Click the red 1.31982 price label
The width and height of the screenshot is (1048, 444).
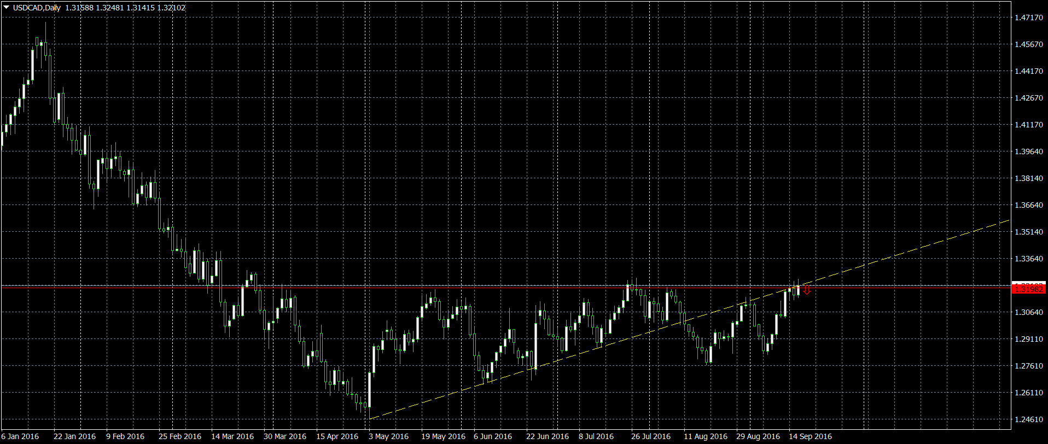point(1029,289)
